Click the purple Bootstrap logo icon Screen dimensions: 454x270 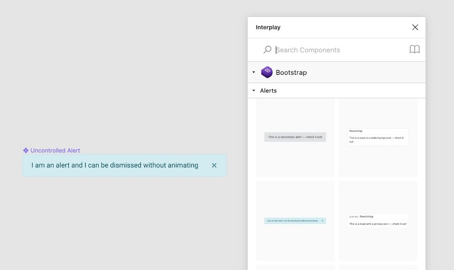(267, 72)
